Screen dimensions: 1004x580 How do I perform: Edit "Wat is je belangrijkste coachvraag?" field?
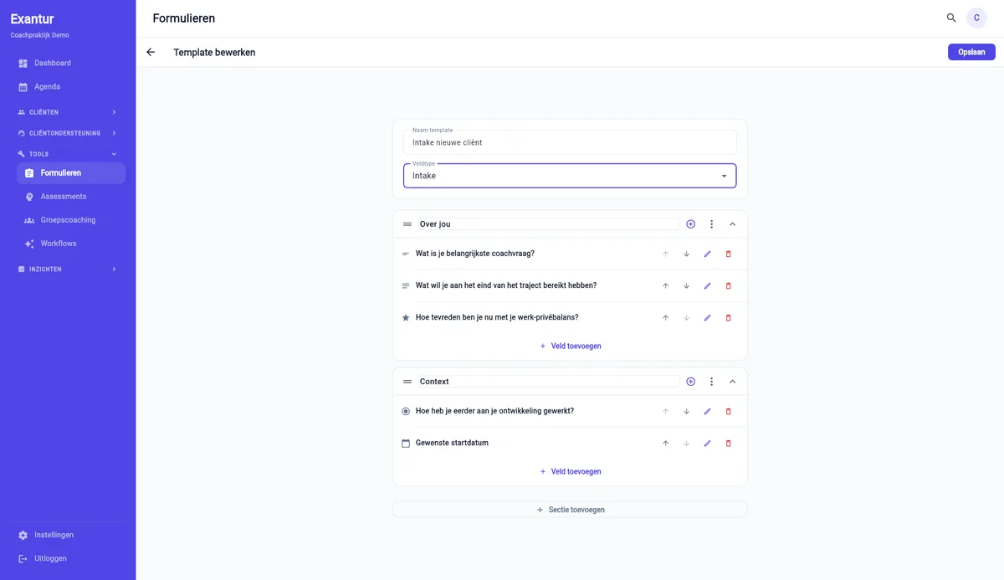tap(707, 254)
